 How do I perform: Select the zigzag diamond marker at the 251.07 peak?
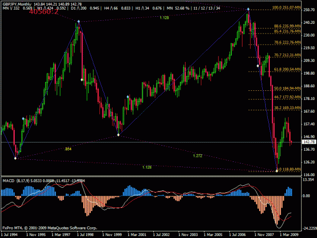click(x=248, y=9)
